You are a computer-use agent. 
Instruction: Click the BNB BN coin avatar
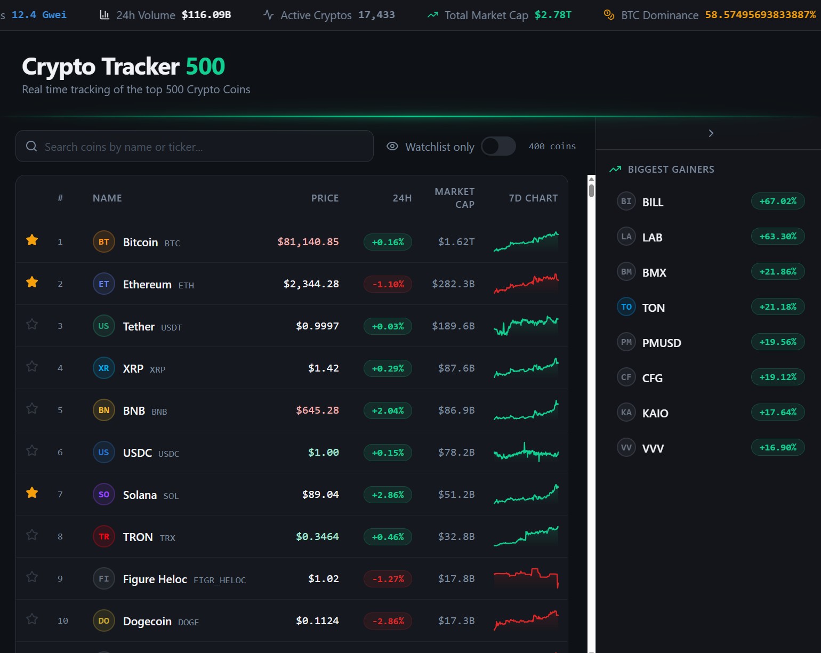pos(104,410)
